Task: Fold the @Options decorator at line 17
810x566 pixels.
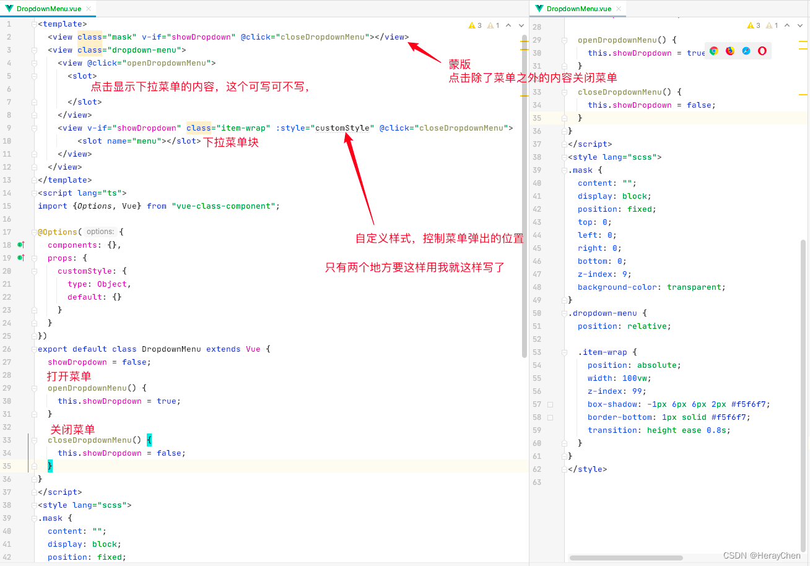Action: 35,232
